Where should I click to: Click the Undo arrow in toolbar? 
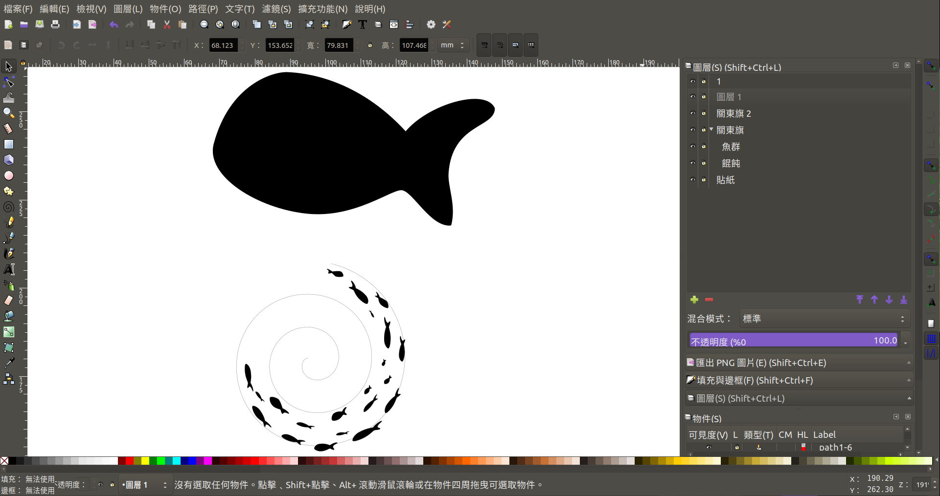[x=114, y=25]
